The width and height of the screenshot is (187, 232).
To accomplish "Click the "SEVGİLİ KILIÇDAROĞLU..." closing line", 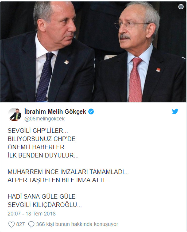I will point(45,205).
